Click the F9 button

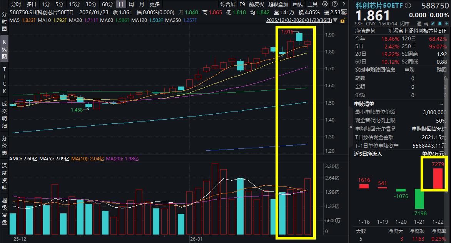[243, 4]
